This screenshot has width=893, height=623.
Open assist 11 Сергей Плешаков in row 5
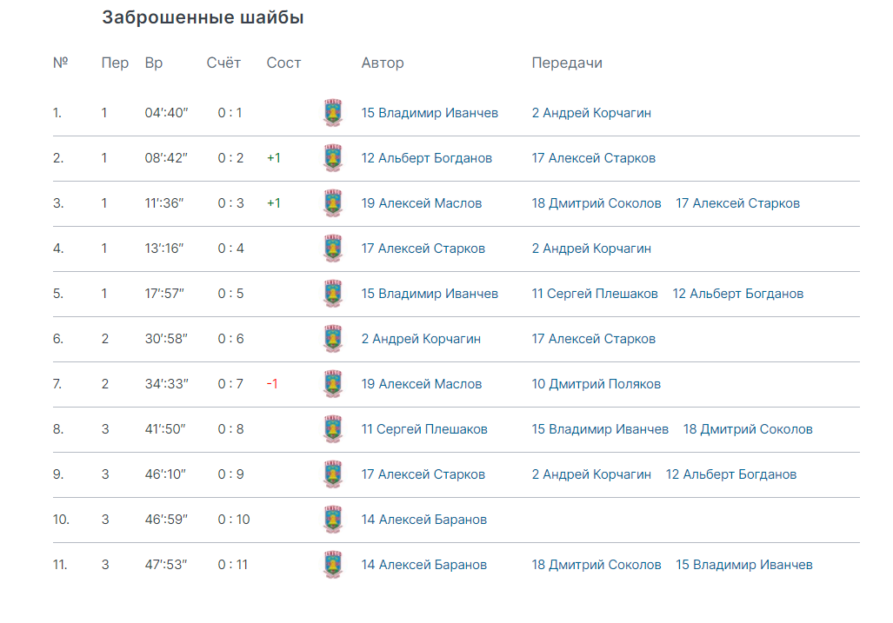tap(595, 294)
